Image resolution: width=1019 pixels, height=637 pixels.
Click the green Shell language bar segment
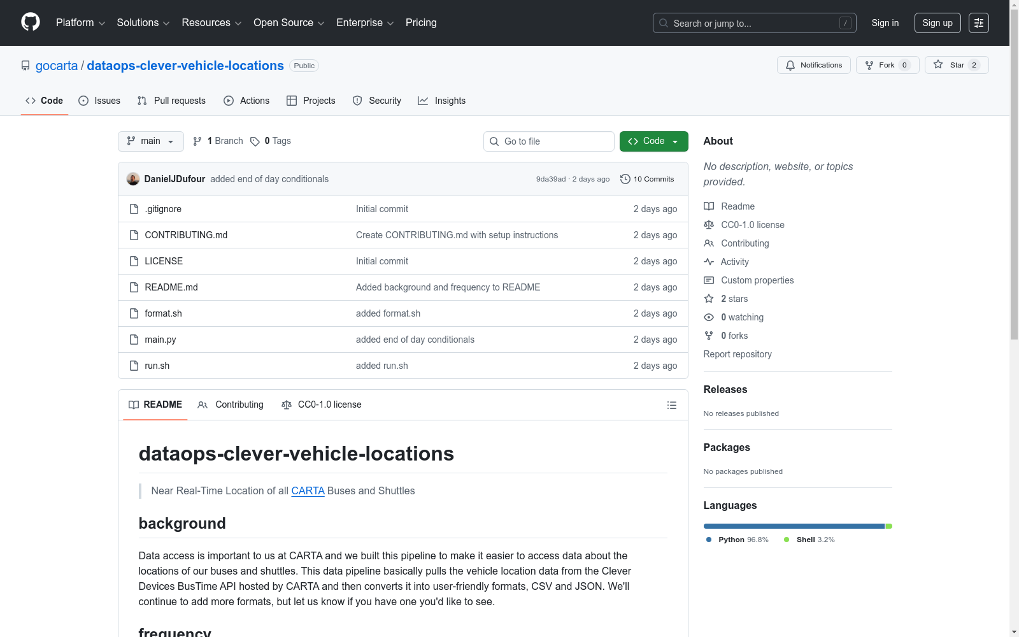[x=889, y=526]
